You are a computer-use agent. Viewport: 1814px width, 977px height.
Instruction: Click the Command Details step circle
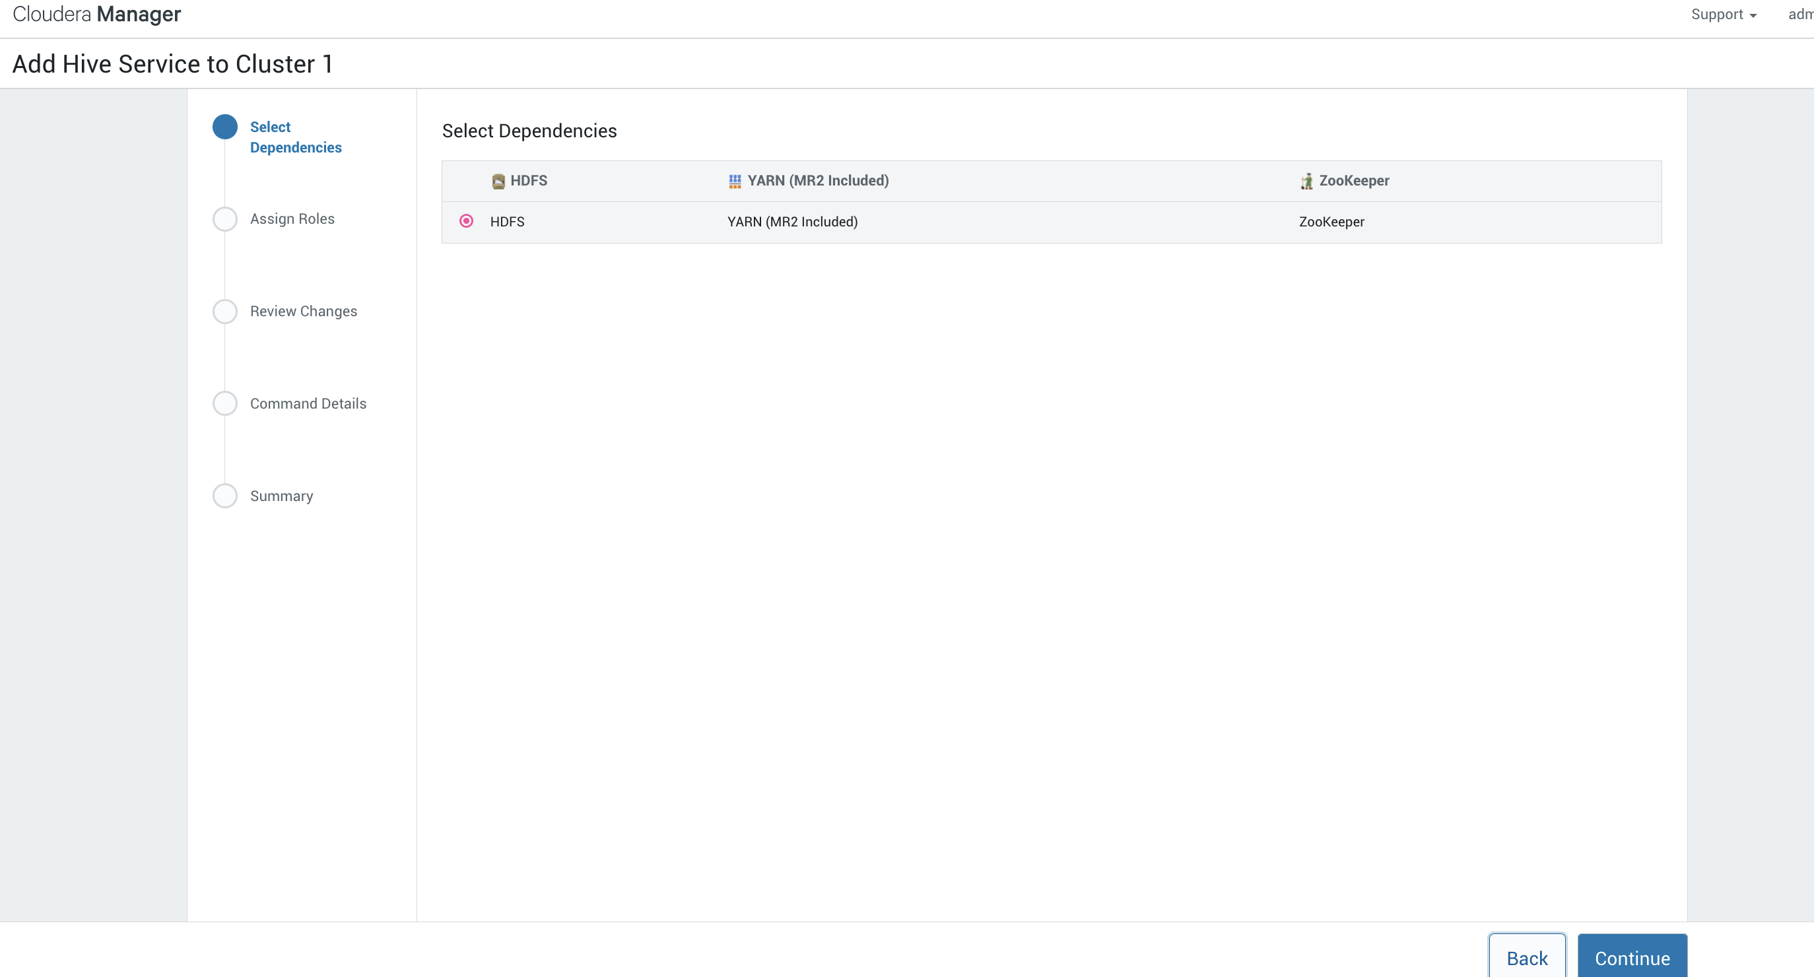225,403
